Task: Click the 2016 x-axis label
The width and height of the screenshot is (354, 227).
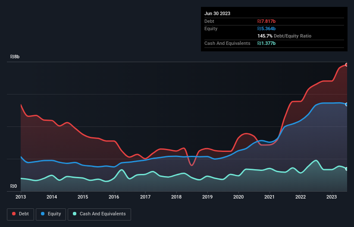Action: coord(114,197)
